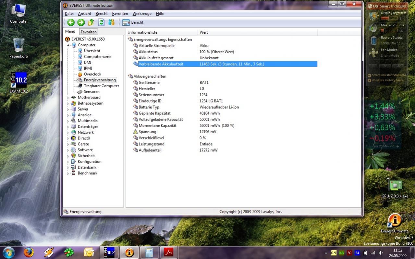Expand the DirectX tree node

point(68,138)
